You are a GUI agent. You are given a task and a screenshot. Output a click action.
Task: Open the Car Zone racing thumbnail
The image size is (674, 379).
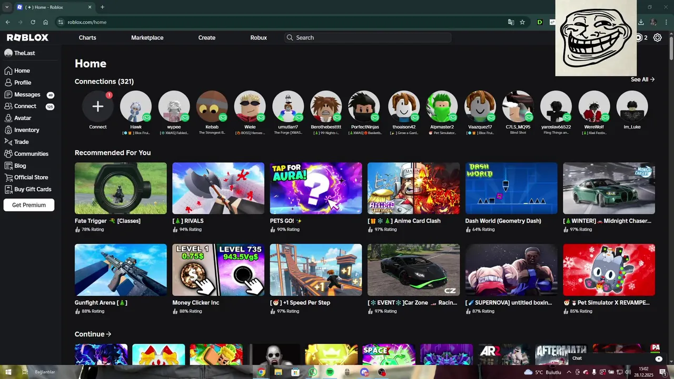click(413, 270)
